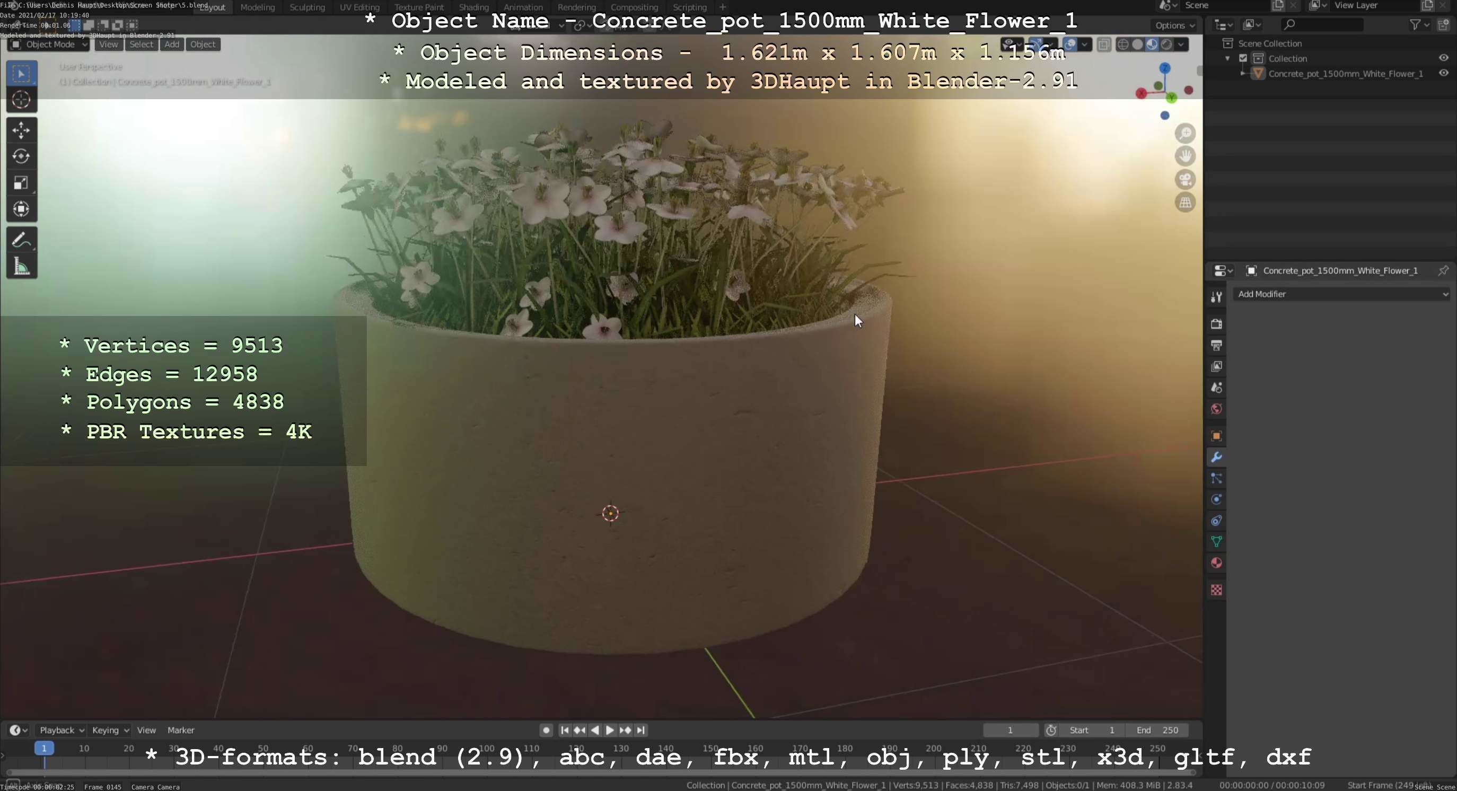
Task: Open the Modifier properties wrench tab
Action: pyautogui.click(x=1216, y=457)
